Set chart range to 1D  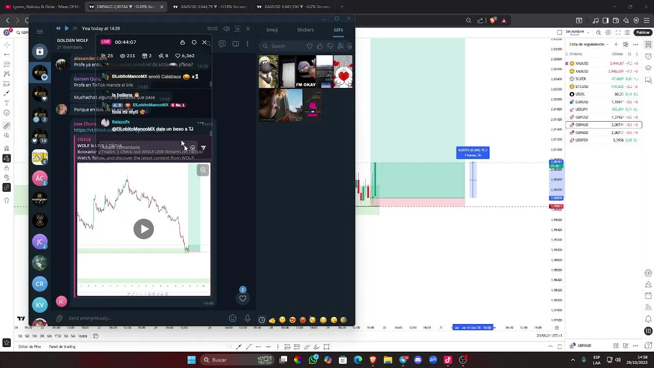pyautogui.click(x=20, y=336)
